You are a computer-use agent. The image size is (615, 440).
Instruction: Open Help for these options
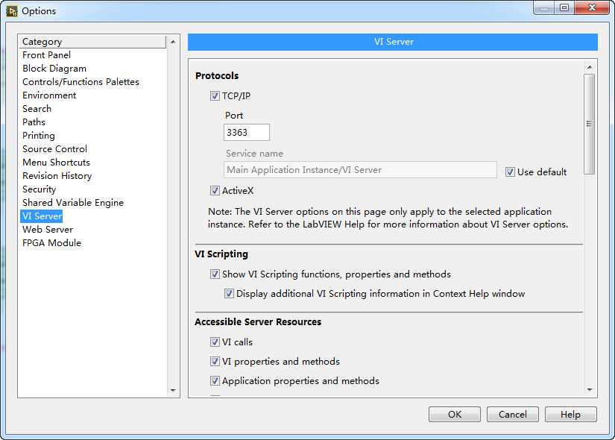[571, 415]
